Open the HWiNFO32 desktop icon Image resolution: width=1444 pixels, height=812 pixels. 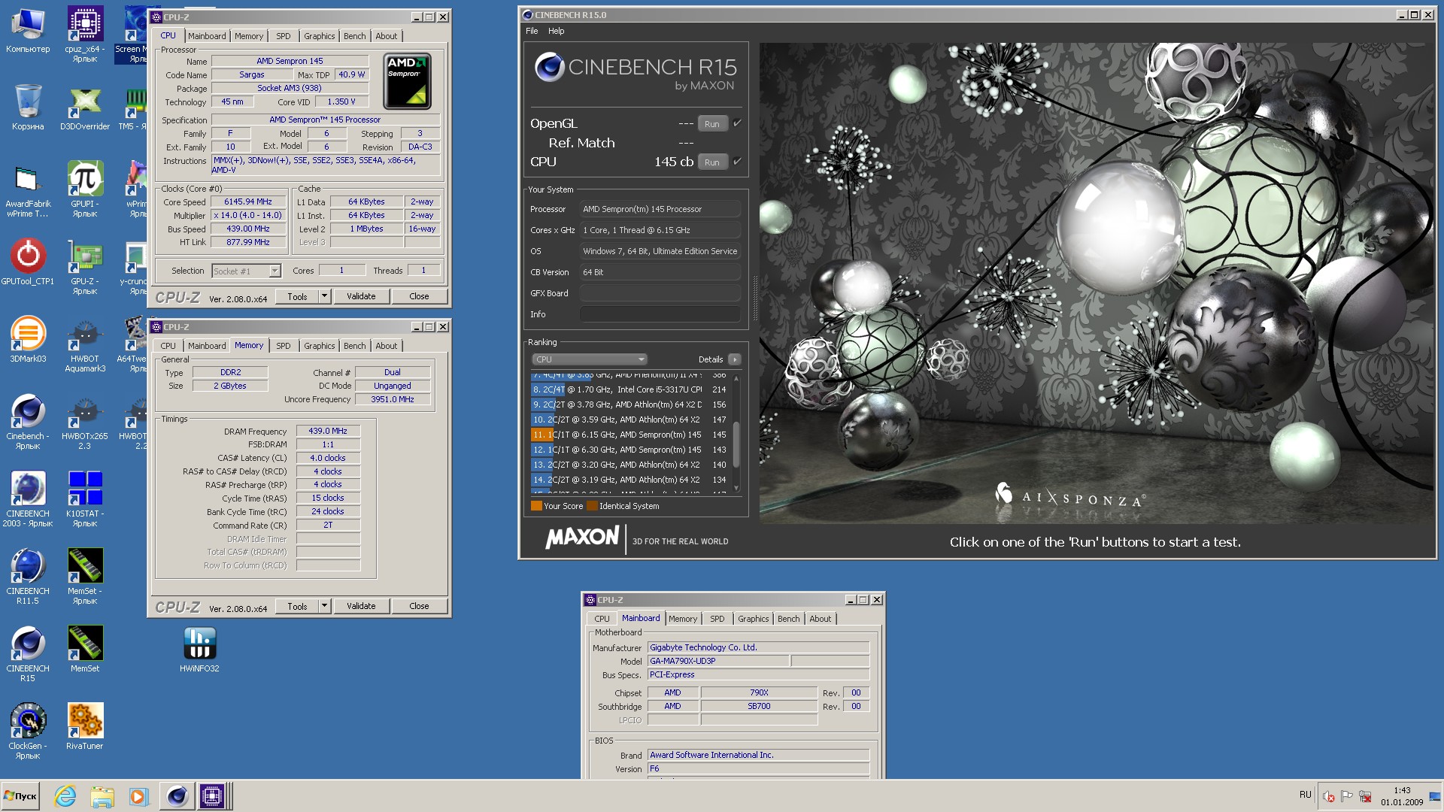[199, 650]
